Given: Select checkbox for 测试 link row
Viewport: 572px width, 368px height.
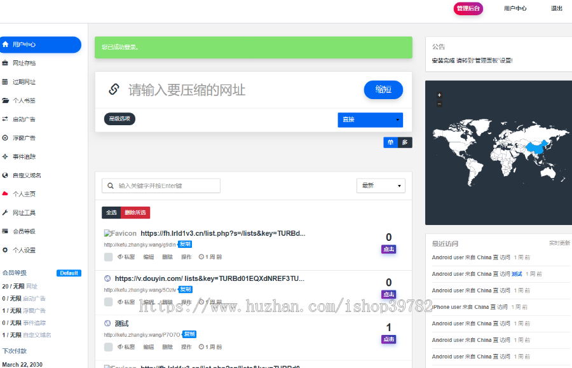Looking at the screenshot, I should pos(108,347).
